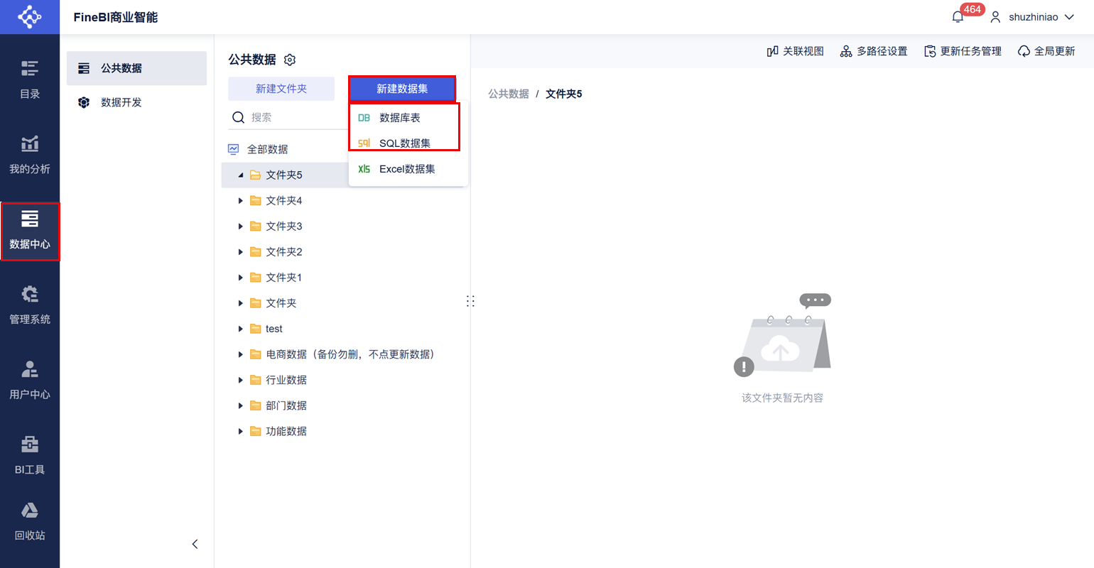
Task: Choose SQL数据集 from the dropdown menu
Action: pyautogui.click(x=408, y=143)
